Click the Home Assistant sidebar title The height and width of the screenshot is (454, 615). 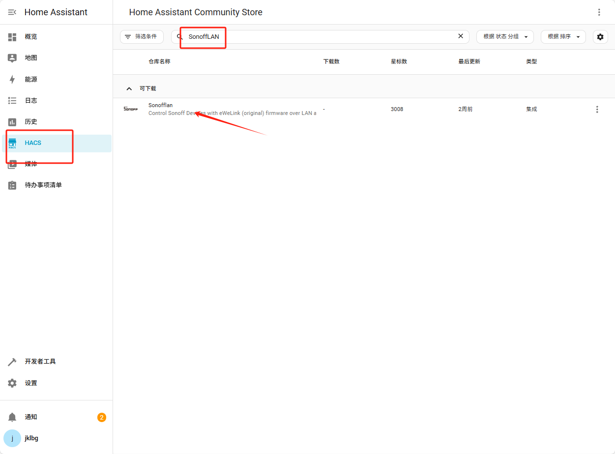point(56,12)
